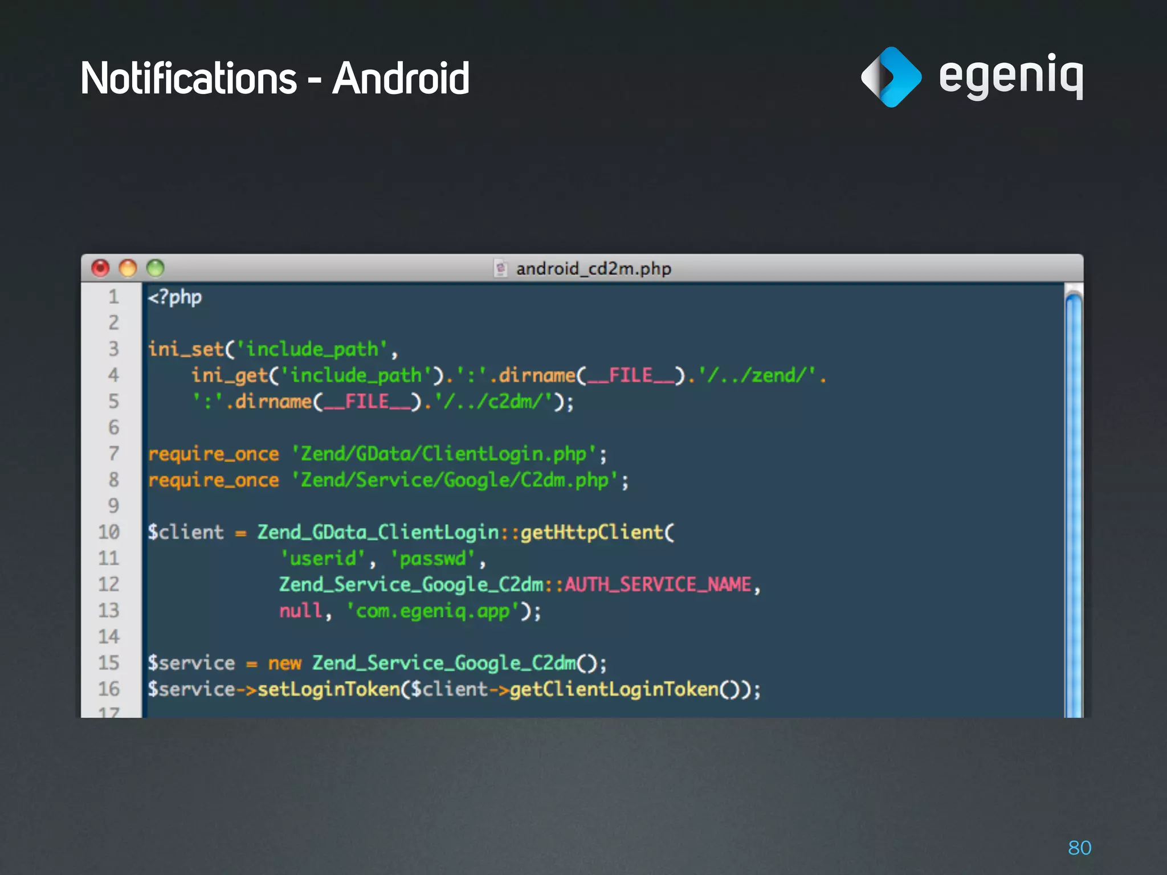Click __FILE__ constant on line 5
The width and height of the screenshot is (1167, 875).
(x=367, y=402)
